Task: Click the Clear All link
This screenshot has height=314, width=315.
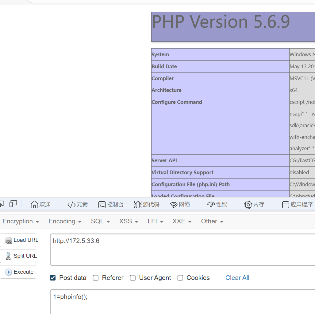Action: click(237, 278)
